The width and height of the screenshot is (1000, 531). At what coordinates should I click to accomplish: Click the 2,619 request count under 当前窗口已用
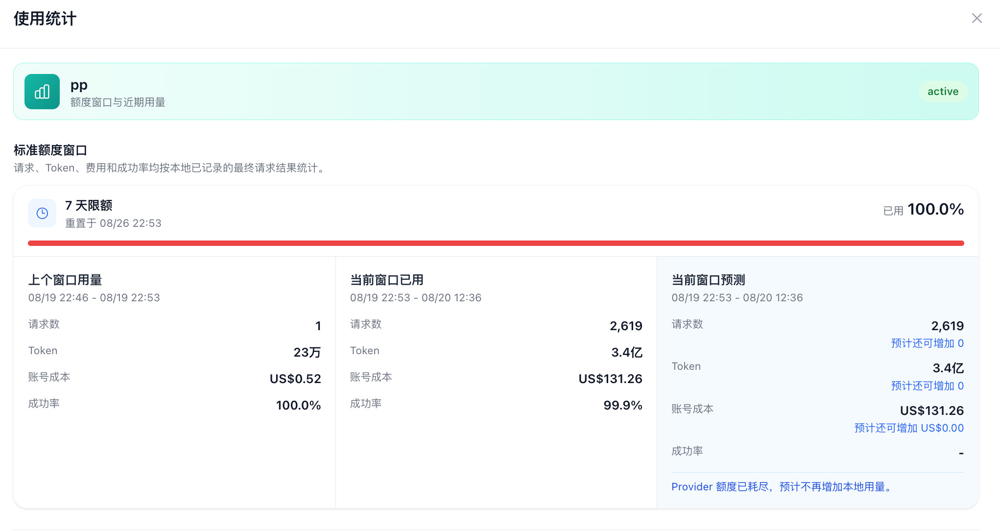click(x=626, y=326)
